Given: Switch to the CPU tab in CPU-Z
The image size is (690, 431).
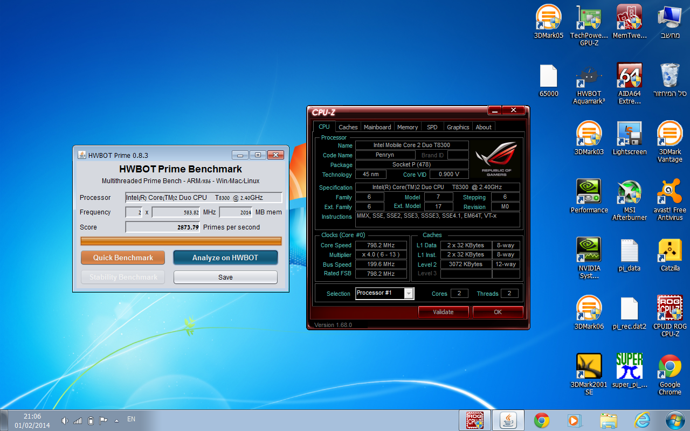Looking at the screenshot, I should (x=324, y=127).
